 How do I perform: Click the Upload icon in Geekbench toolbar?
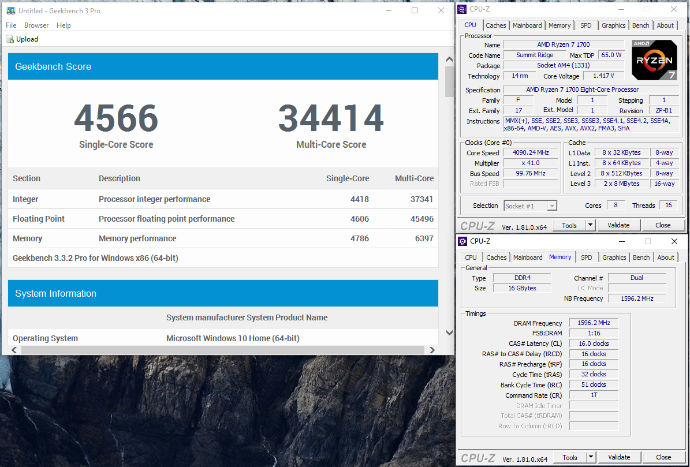point(10,39)
